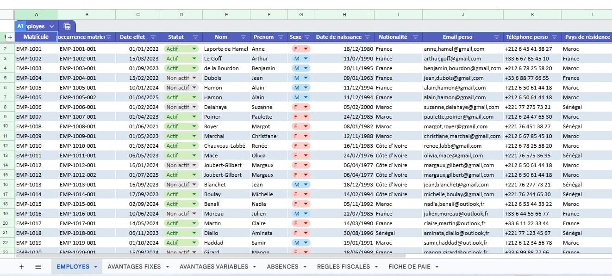
Task: Select column J header
Action: (463, 15)
